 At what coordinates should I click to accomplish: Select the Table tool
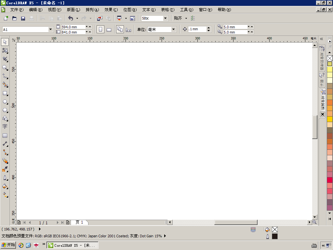click(5, 135)
